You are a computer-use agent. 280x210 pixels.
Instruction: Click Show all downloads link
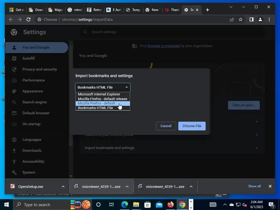254,186
